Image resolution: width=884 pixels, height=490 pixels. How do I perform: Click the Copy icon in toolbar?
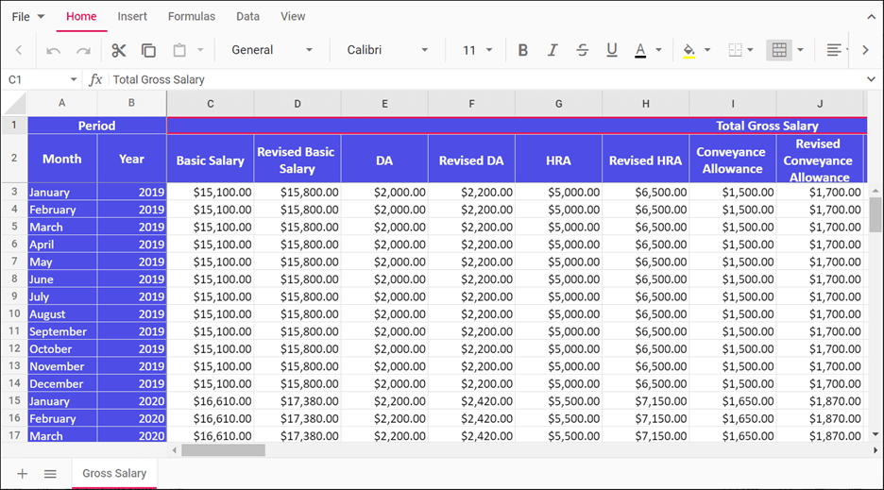coord(148,50)
